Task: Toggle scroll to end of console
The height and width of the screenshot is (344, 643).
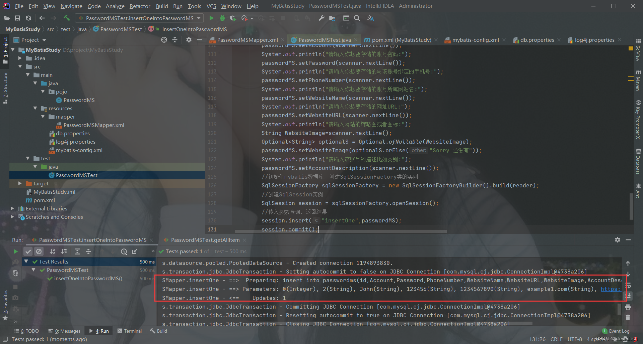Action: pyautogui.click(x=628, y=296)
